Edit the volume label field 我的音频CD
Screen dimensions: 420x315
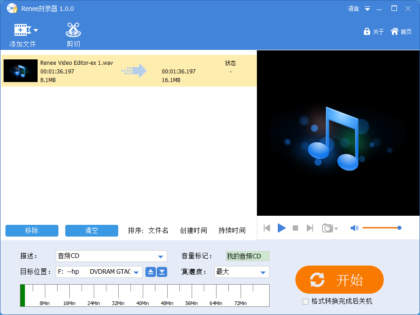click(x=248, y=256)
